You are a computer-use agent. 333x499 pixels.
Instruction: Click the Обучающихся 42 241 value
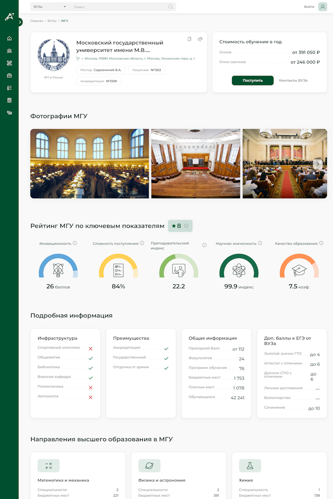[x=238, y=398]
